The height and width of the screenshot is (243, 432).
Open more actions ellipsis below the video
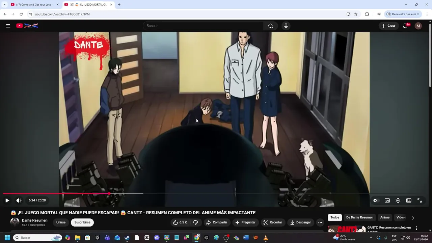pos(320,222)
